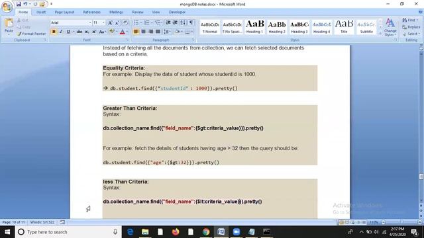The image size is (424, 238).
Task: Click the Office button
Action: click(x=7, y=7)
